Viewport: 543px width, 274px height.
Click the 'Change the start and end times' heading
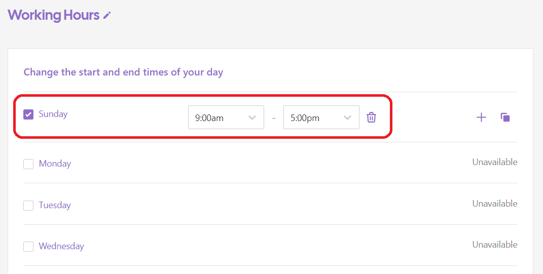click(123, 72)
